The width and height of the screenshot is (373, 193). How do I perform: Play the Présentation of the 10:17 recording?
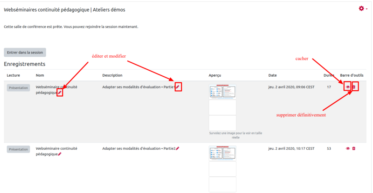(18, 149)
